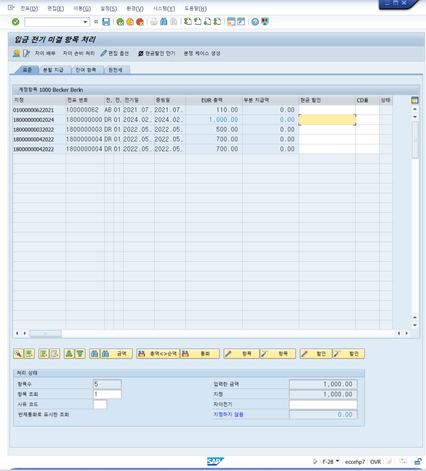Click the Save diskette icon

[x=106, y=22]
